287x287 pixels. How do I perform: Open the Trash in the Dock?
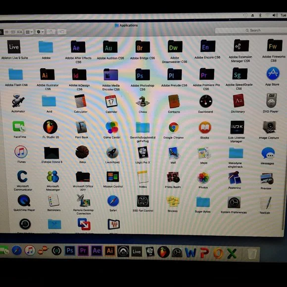point(252,254)
